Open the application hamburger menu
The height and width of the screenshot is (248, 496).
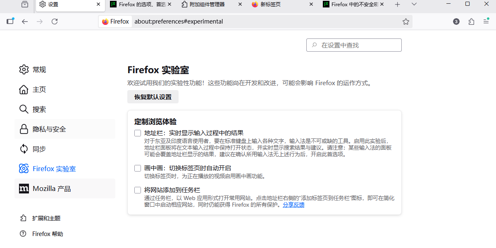coord(486,21)
